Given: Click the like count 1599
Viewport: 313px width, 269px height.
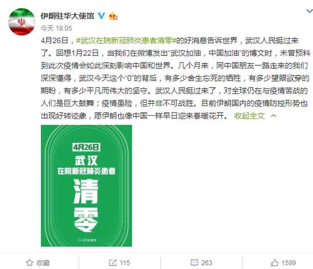Looking at the screenshot, I should point(289,263).
